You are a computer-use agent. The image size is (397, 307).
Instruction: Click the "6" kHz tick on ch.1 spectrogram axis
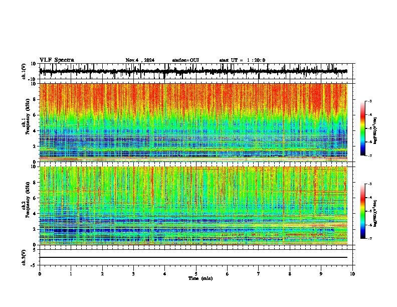click(x=35, y=115)
